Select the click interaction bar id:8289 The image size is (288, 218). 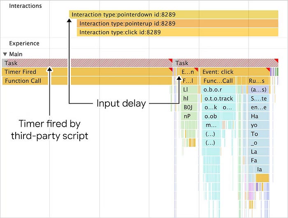[x=178, y=32]
